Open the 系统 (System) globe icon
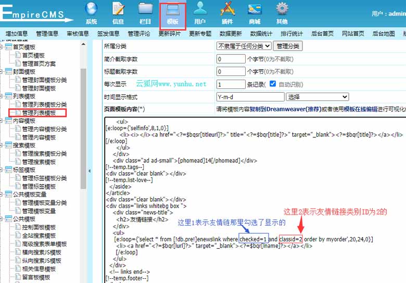 91,9
